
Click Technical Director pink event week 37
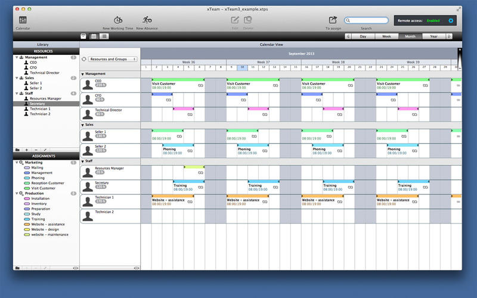258,108
